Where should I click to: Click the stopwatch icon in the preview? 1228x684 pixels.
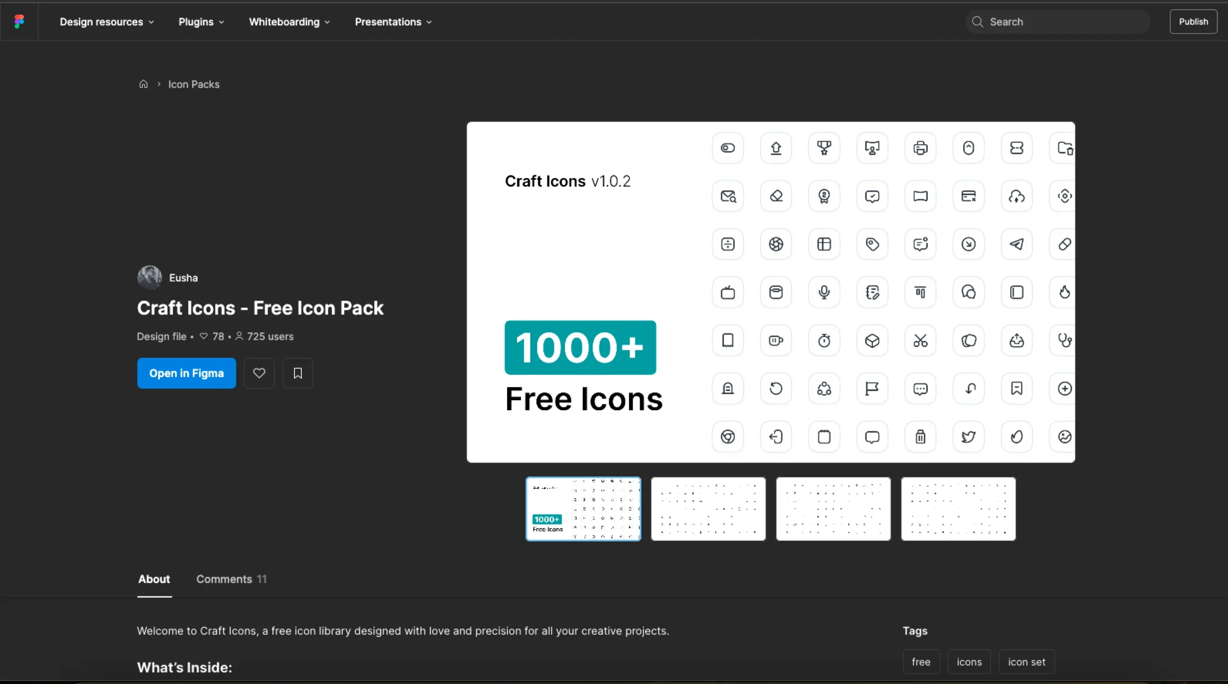tap(824, 340)
